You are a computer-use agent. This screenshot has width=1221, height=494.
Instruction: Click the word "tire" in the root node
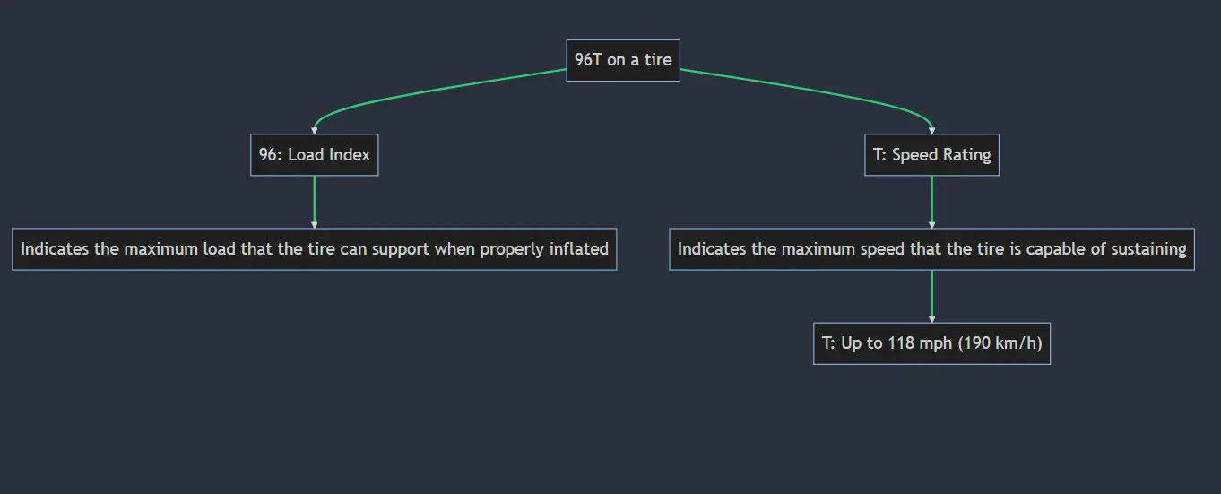click(657, 60)
